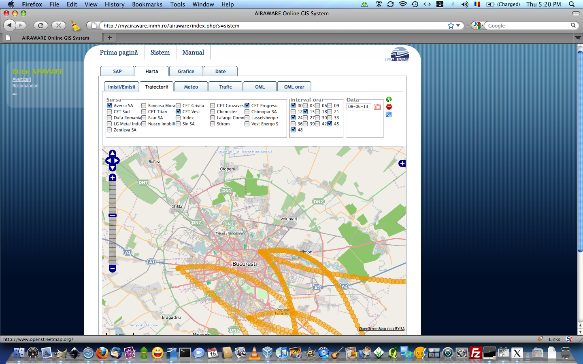Click the Avertizari link
Image resolution: width=583 pixels, height=364 pixels.
tap(22, 79)
